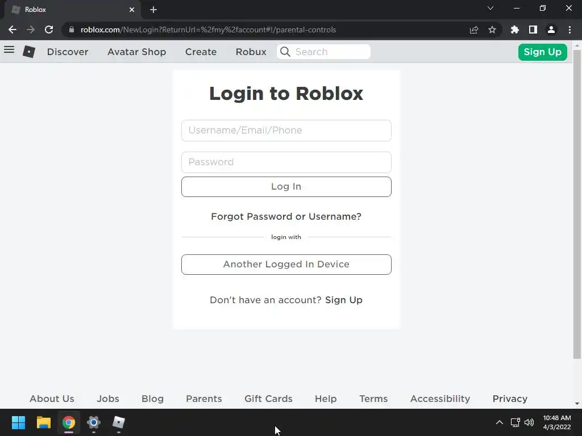The image size is (582, 436).
Task: Open a new tab with the plus icon
Action: point(153,10)
